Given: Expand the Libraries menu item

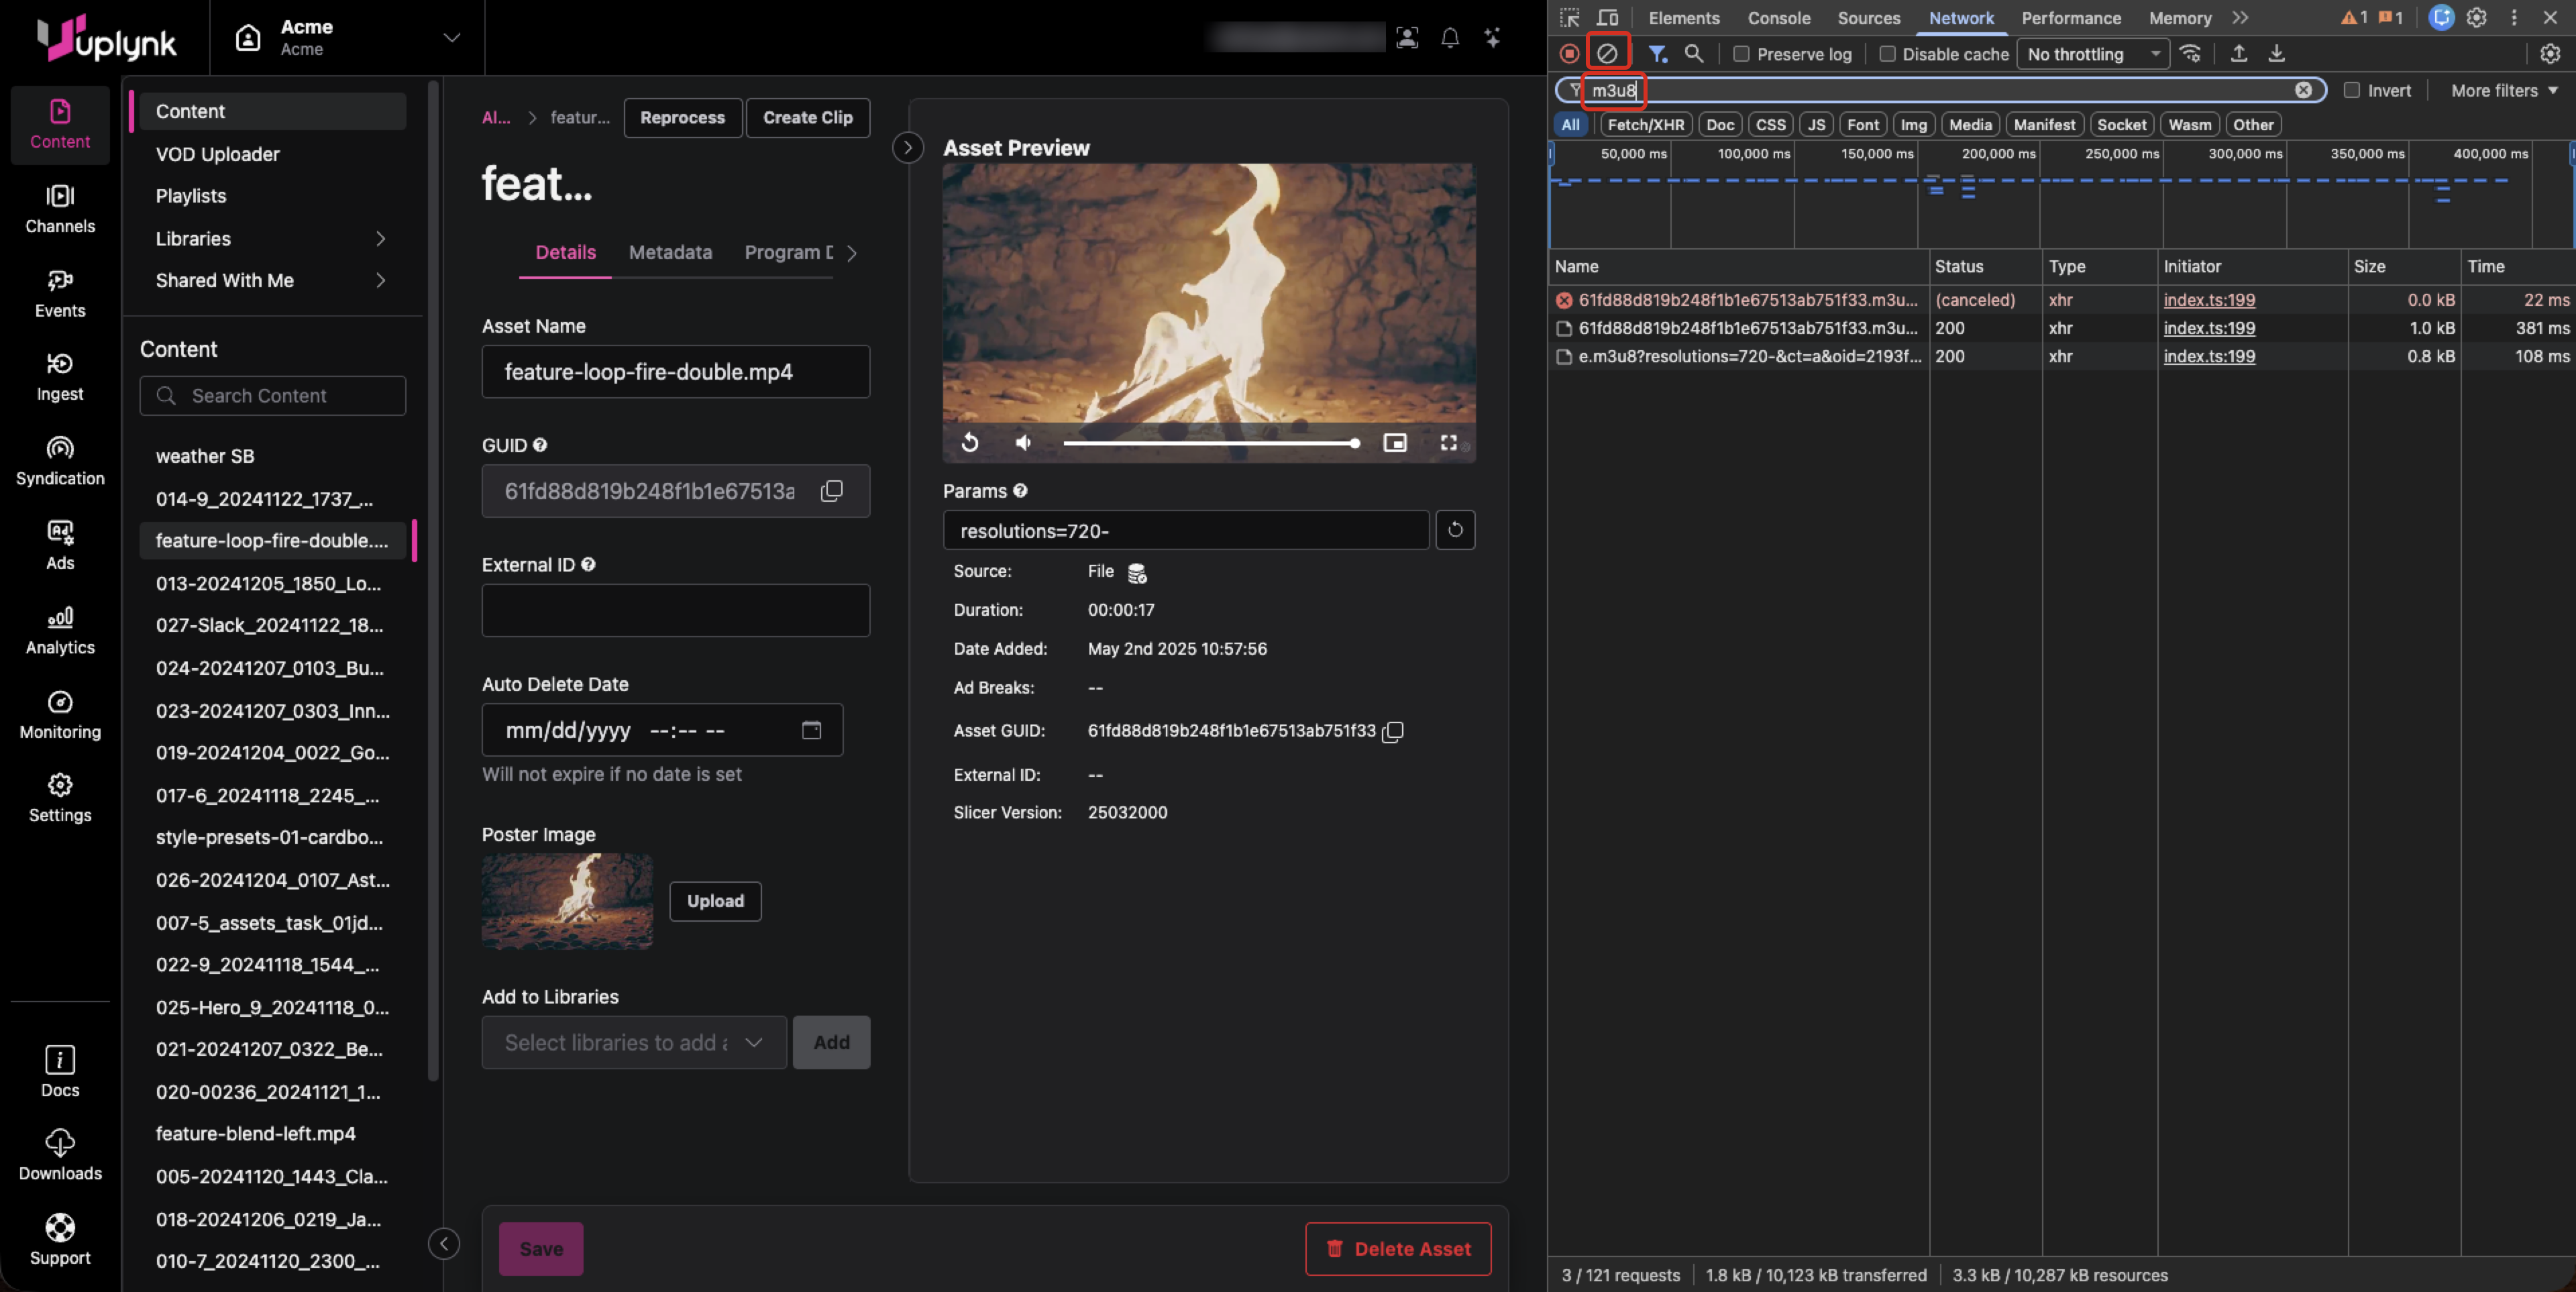Looking at the screenshot, I should [270, 238].
